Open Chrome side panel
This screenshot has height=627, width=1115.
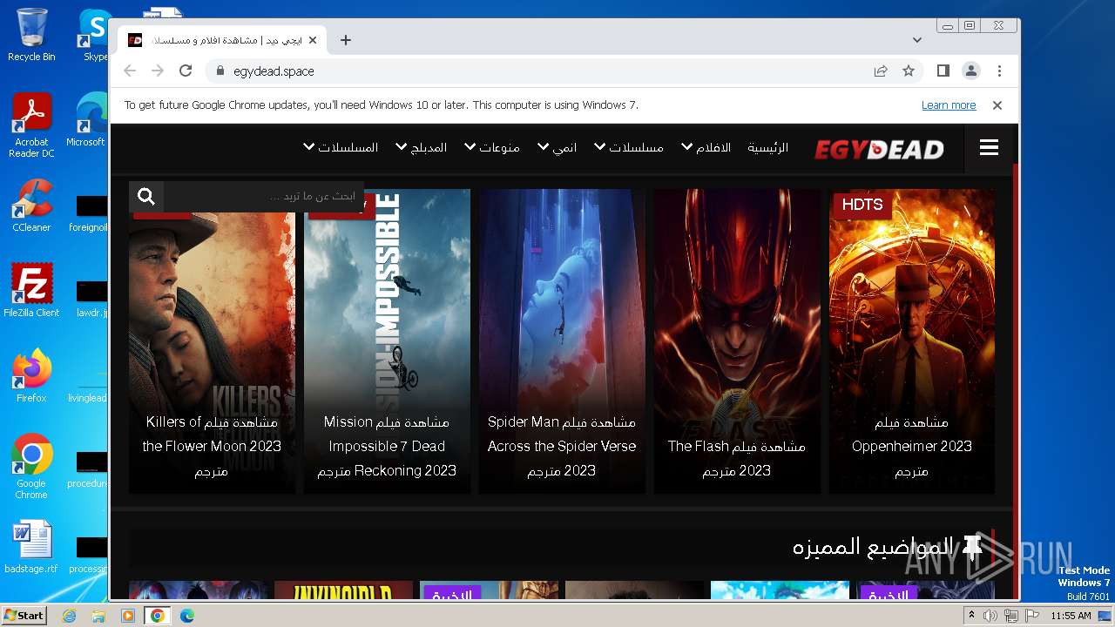tap(943, 71)
